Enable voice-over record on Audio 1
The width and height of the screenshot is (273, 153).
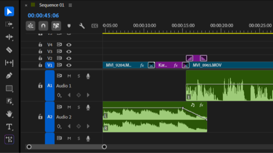[x=88, y=76]
